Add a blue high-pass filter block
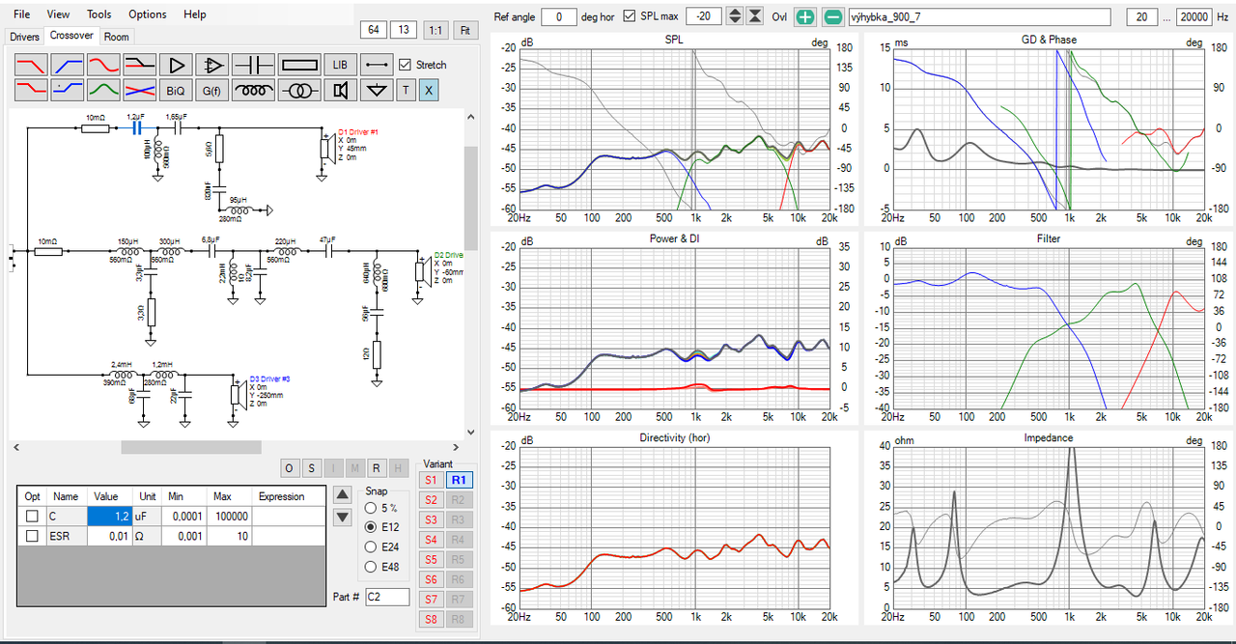 point(67,65)
